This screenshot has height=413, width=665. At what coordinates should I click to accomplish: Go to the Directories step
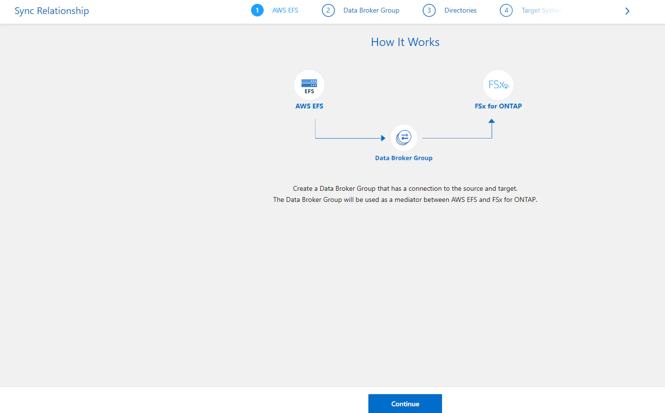(460, 10)
